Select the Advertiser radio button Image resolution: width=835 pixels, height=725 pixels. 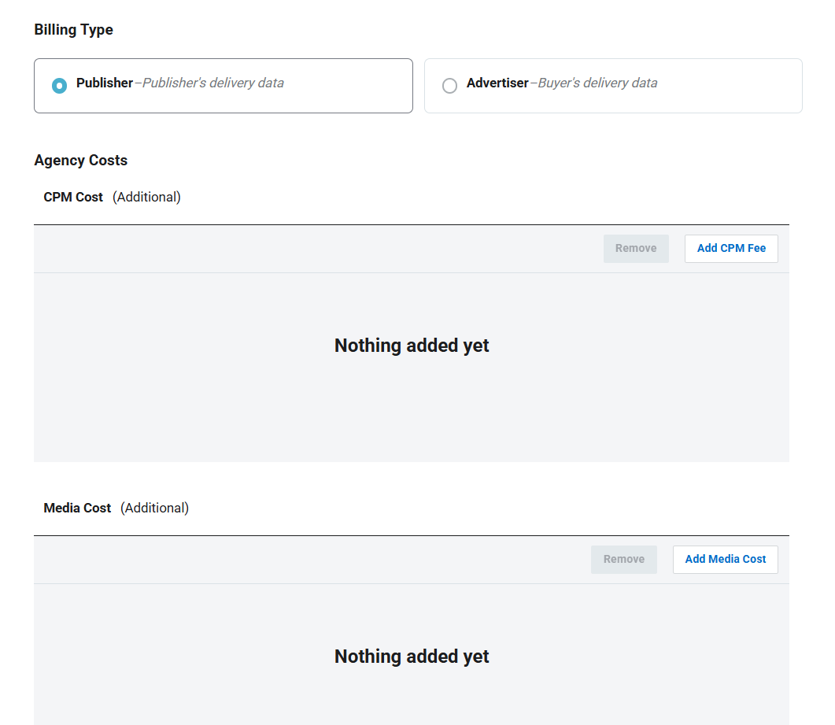click(449, 85)
